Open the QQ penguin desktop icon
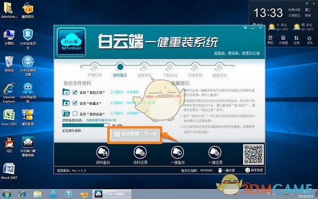Screen dimensions: 318x199 coord(9,145)
